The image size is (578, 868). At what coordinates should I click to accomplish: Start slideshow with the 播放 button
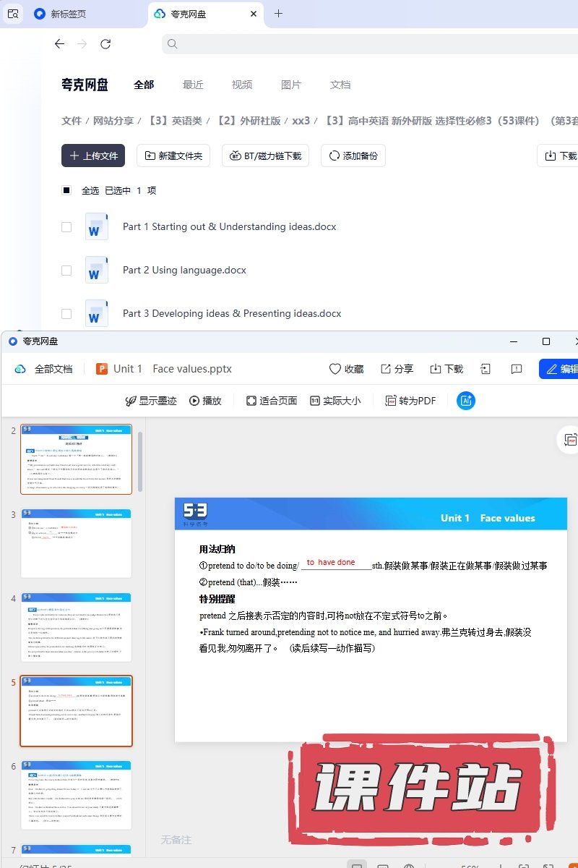195,401
